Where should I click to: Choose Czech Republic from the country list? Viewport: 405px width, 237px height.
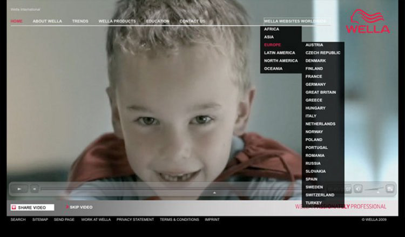pyautogui.click(x=323, y=53)
